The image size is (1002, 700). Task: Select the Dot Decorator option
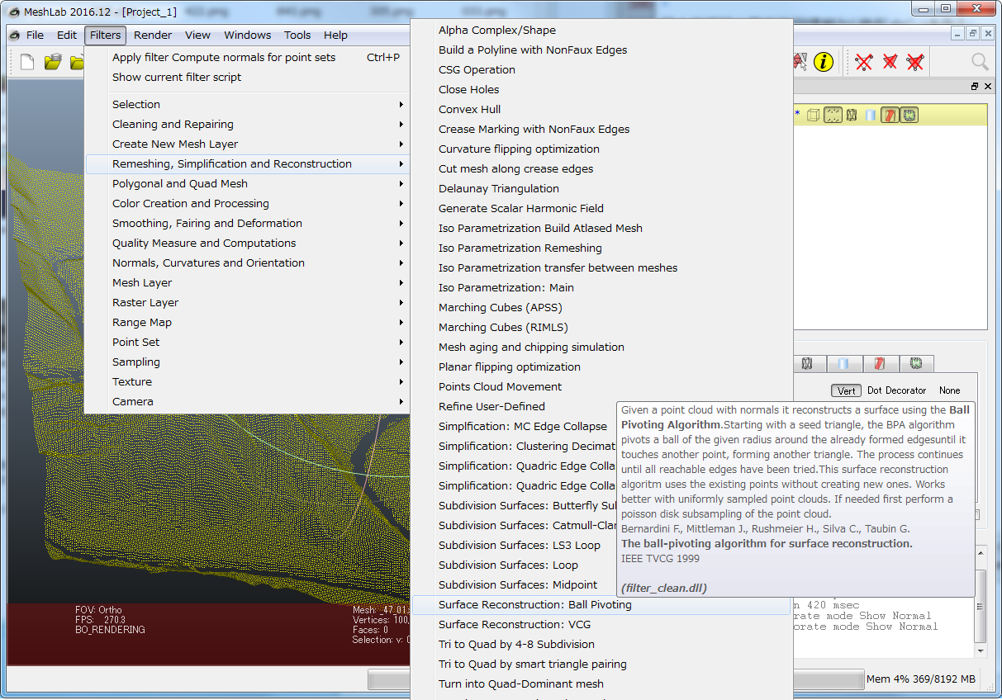pyautogui.click(x=896, y=390)
